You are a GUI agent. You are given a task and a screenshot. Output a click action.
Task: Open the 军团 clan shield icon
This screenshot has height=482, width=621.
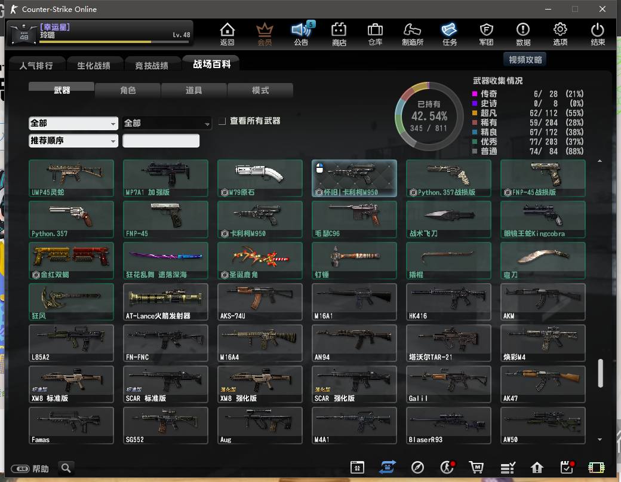[x=486, y=34]
